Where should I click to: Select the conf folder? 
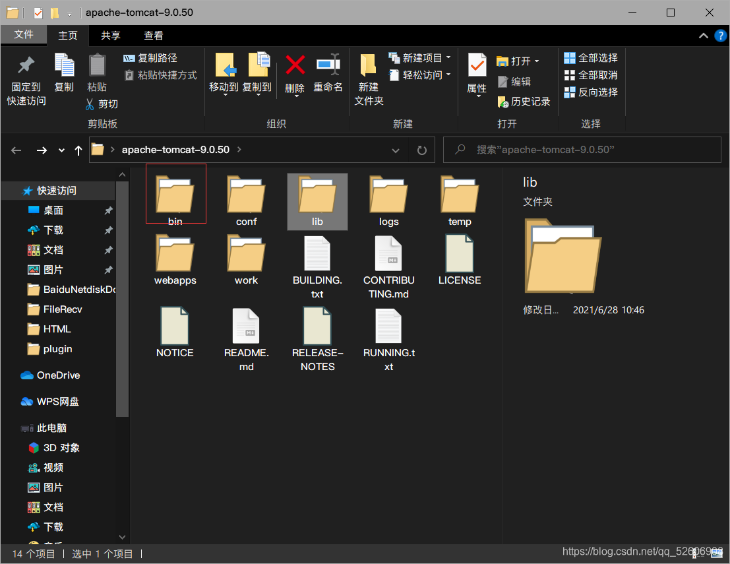(x=246, y=201)
